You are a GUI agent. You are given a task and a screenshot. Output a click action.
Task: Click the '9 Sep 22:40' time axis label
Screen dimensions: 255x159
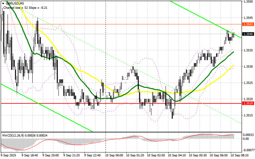[x=92, y=155]
